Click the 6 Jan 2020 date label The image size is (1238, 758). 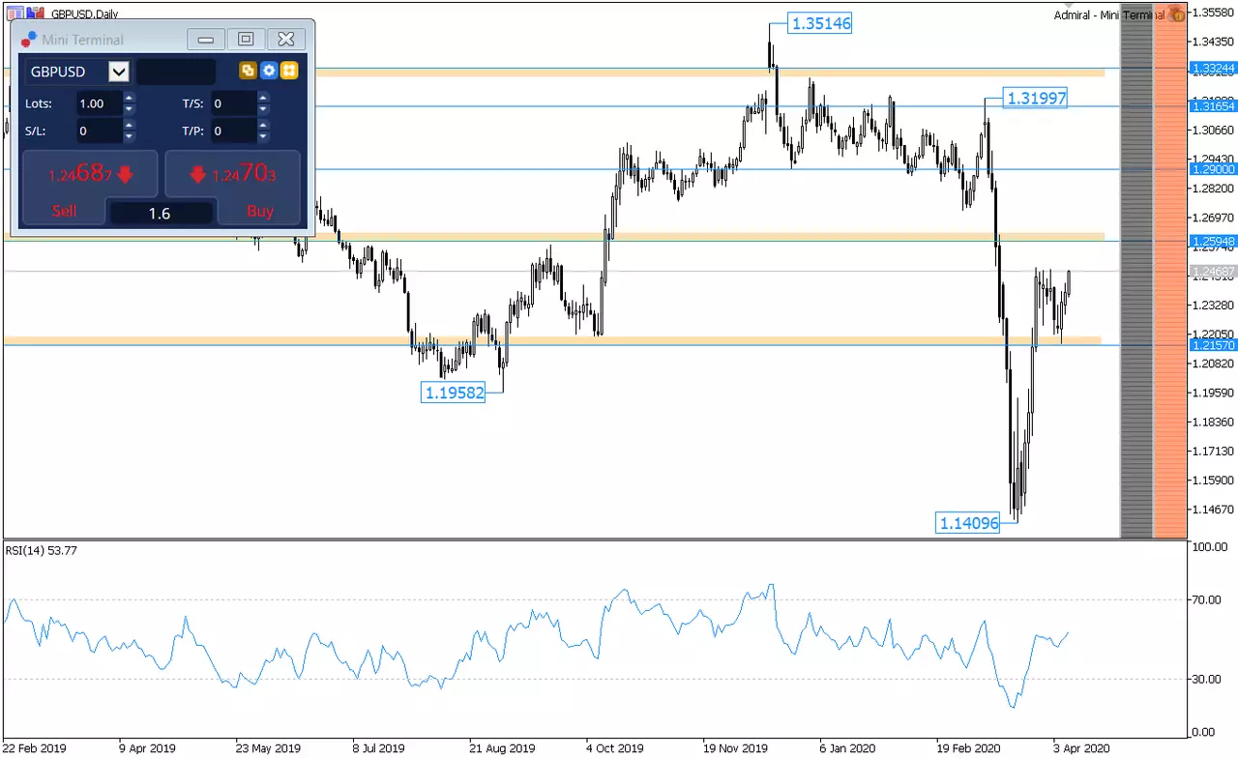tap(849, 748)
